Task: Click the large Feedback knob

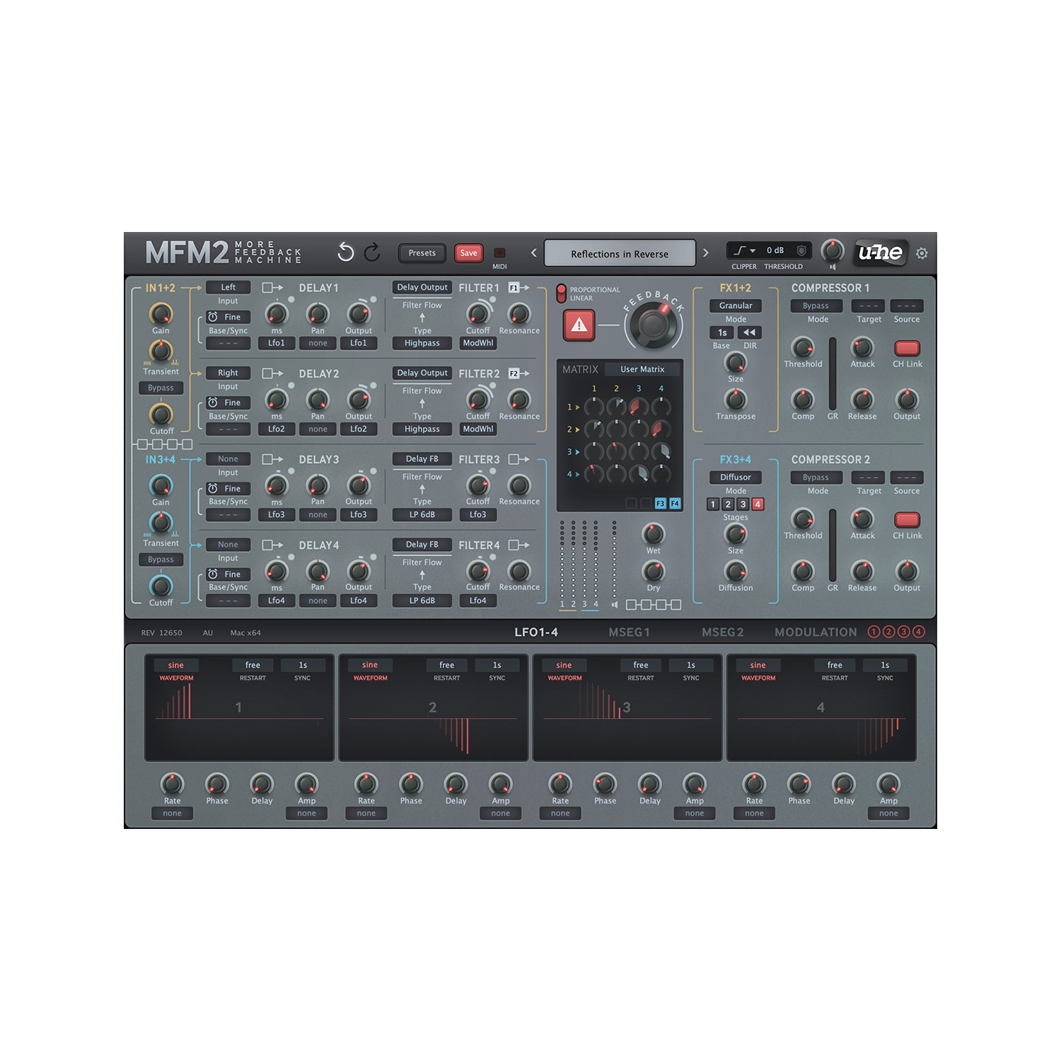Action: click(652, 325)
